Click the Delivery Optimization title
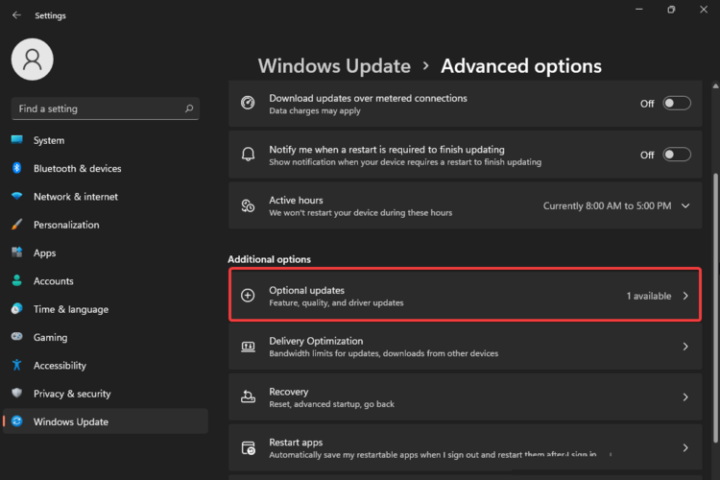The width and height of the screenshot is (720, 480). tap(316, 341)
